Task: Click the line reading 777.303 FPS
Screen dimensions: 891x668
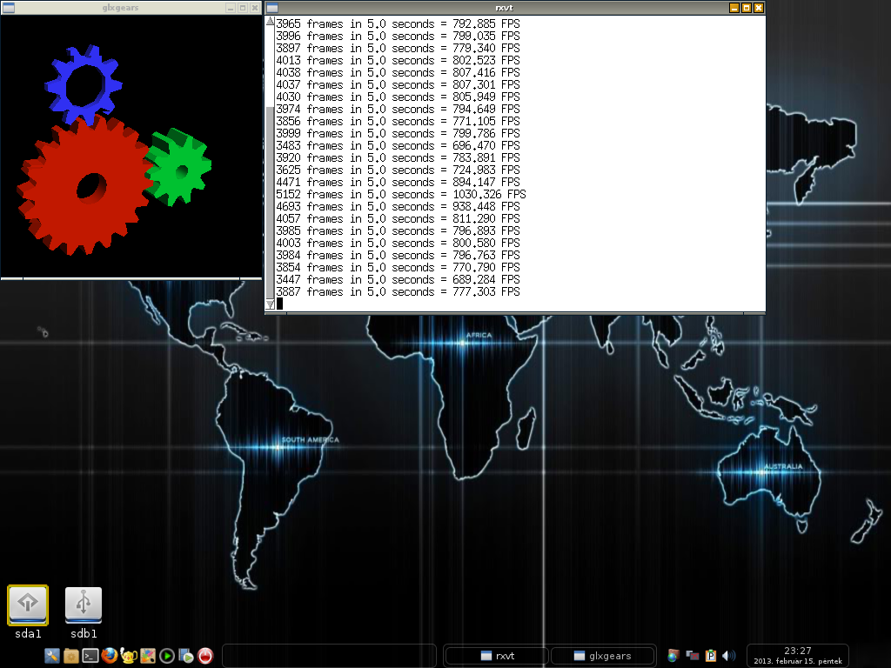Action: point(398,291)
